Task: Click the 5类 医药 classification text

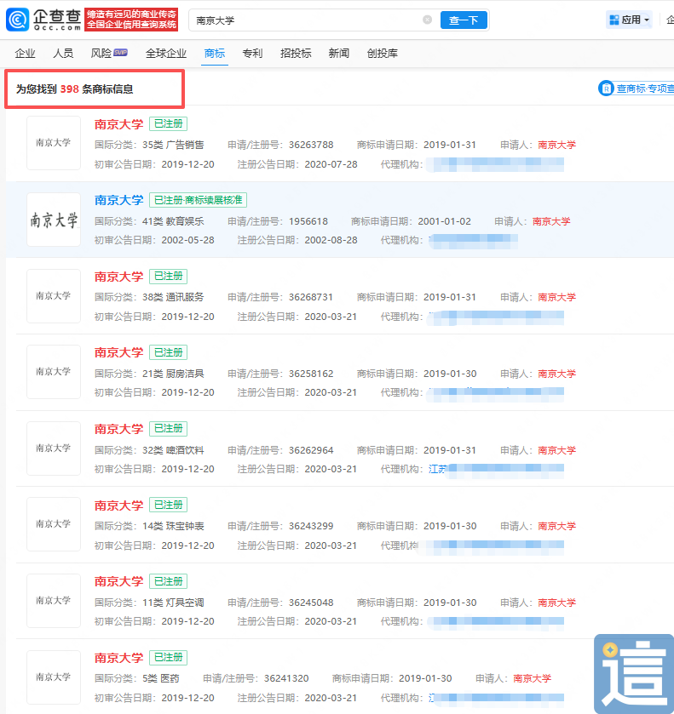Action: (160, 678)
